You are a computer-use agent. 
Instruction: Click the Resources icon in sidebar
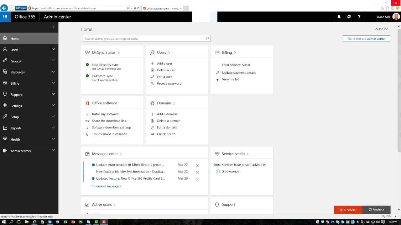click(x=5, y=72)
